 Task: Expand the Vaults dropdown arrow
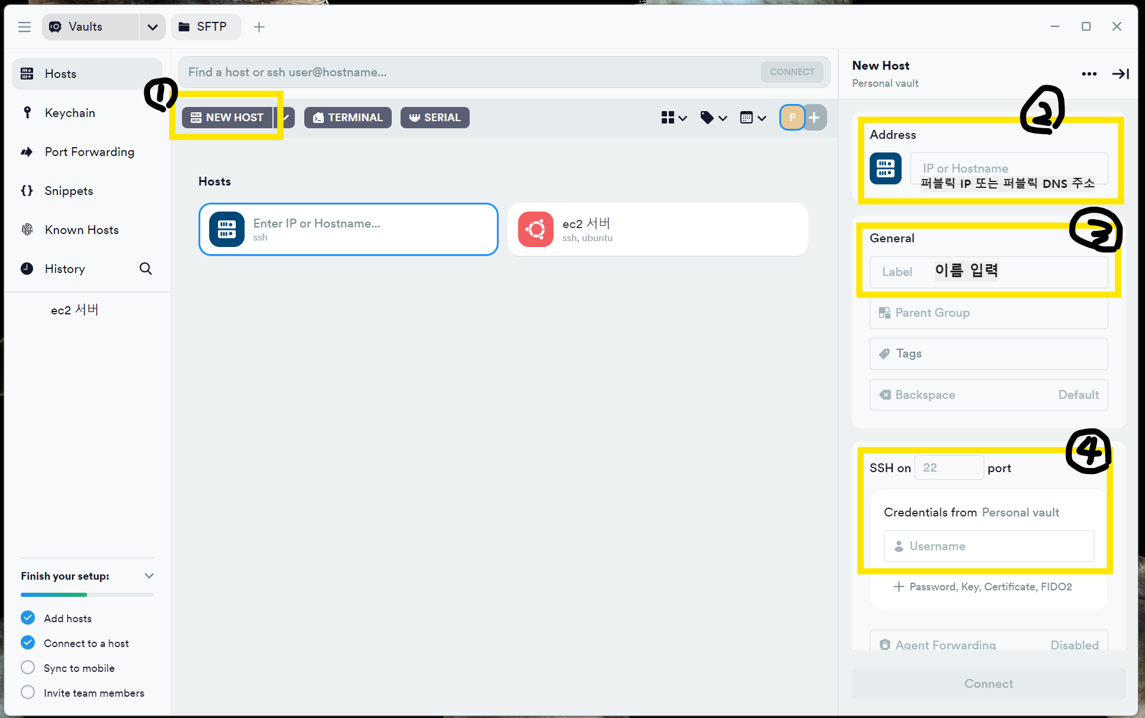(152, 27)
